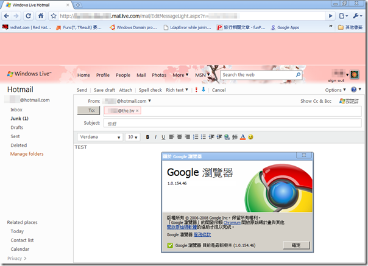Open the Junk (1) folder
The image size is (368, 266).
pyautogui.click(x=19, y=119)
